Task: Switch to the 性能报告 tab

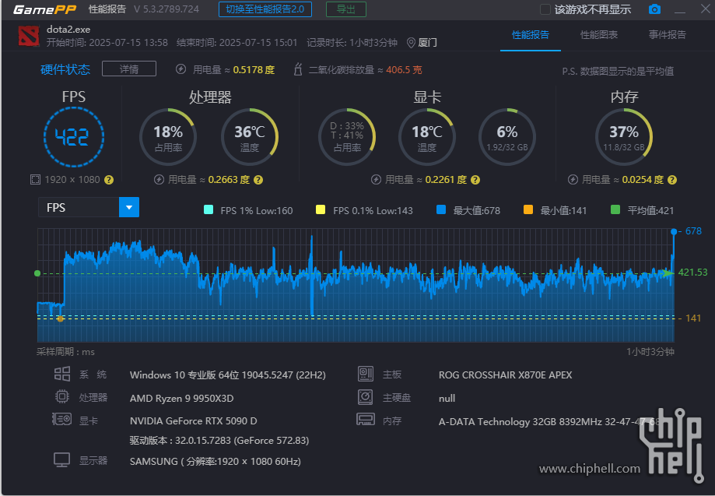Action: (x=531, y=35)
